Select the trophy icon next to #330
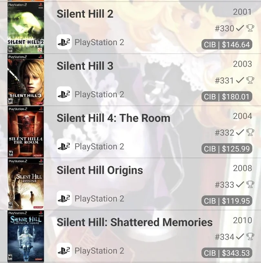 point(250,28)
